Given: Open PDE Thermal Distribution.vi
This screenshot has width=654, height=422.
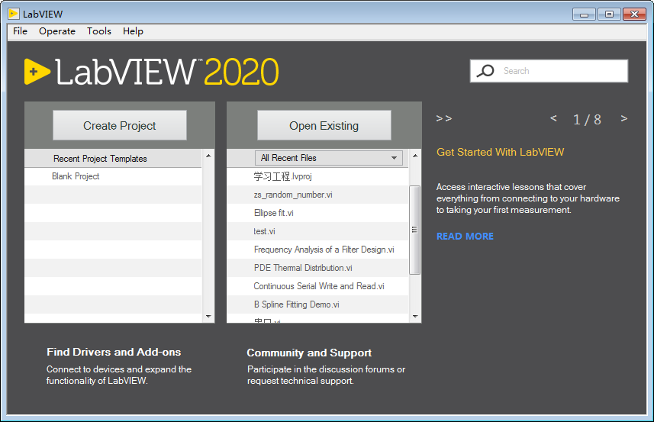Looking at the screenshot, I should [317, 268].
